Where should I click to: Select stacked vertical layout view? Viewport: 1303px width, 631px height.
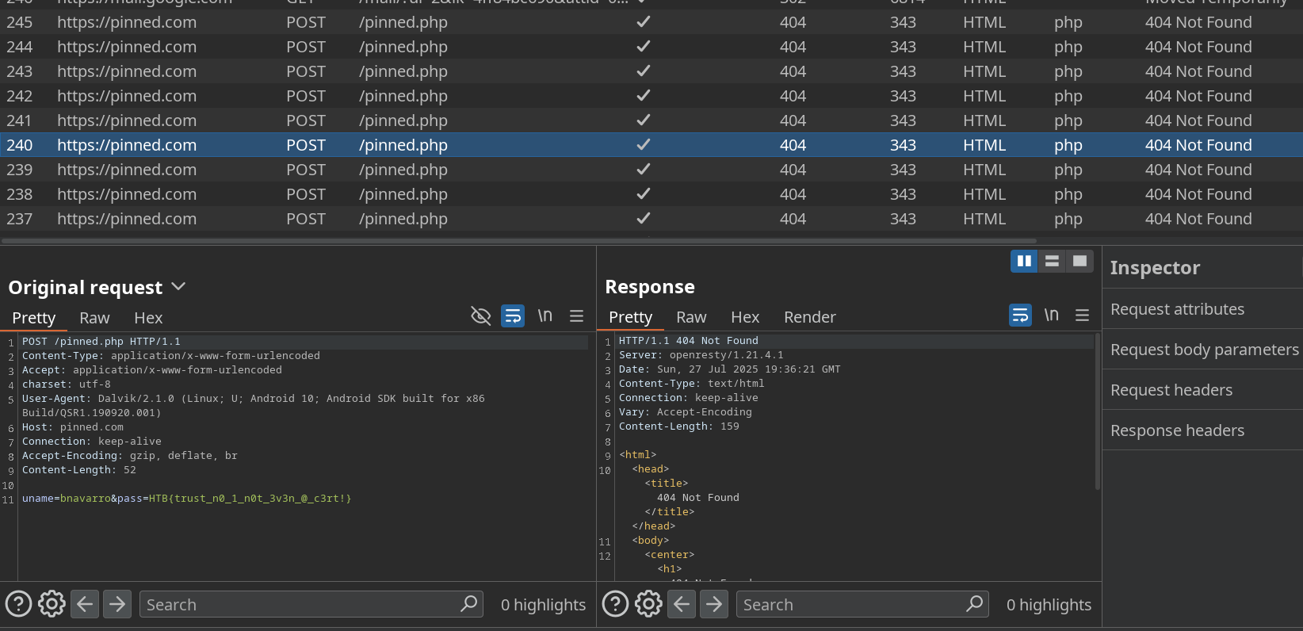[x=1052, y=261]
